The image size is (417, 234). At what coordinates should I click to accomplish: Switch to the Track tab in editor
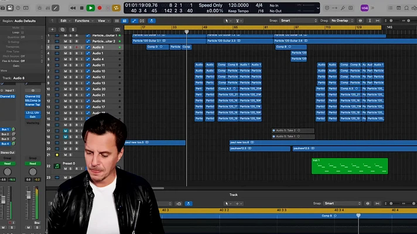233,195
